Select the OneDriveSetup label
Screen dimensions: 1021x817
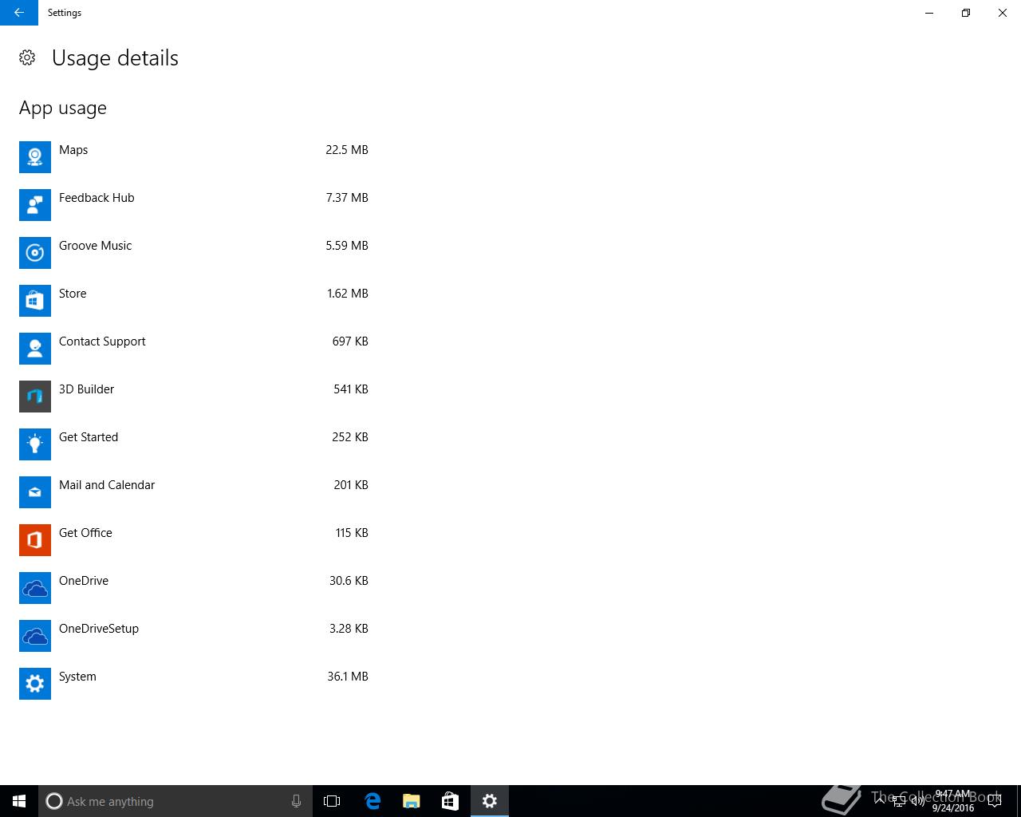coord(99,629)
